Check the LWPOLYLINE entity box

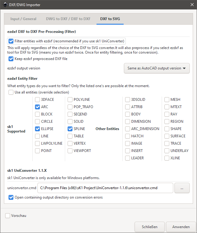coord(37,143)
